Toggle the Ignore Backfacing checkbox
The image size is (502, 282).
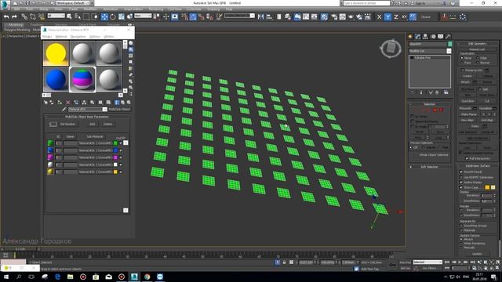coord(413,121)
